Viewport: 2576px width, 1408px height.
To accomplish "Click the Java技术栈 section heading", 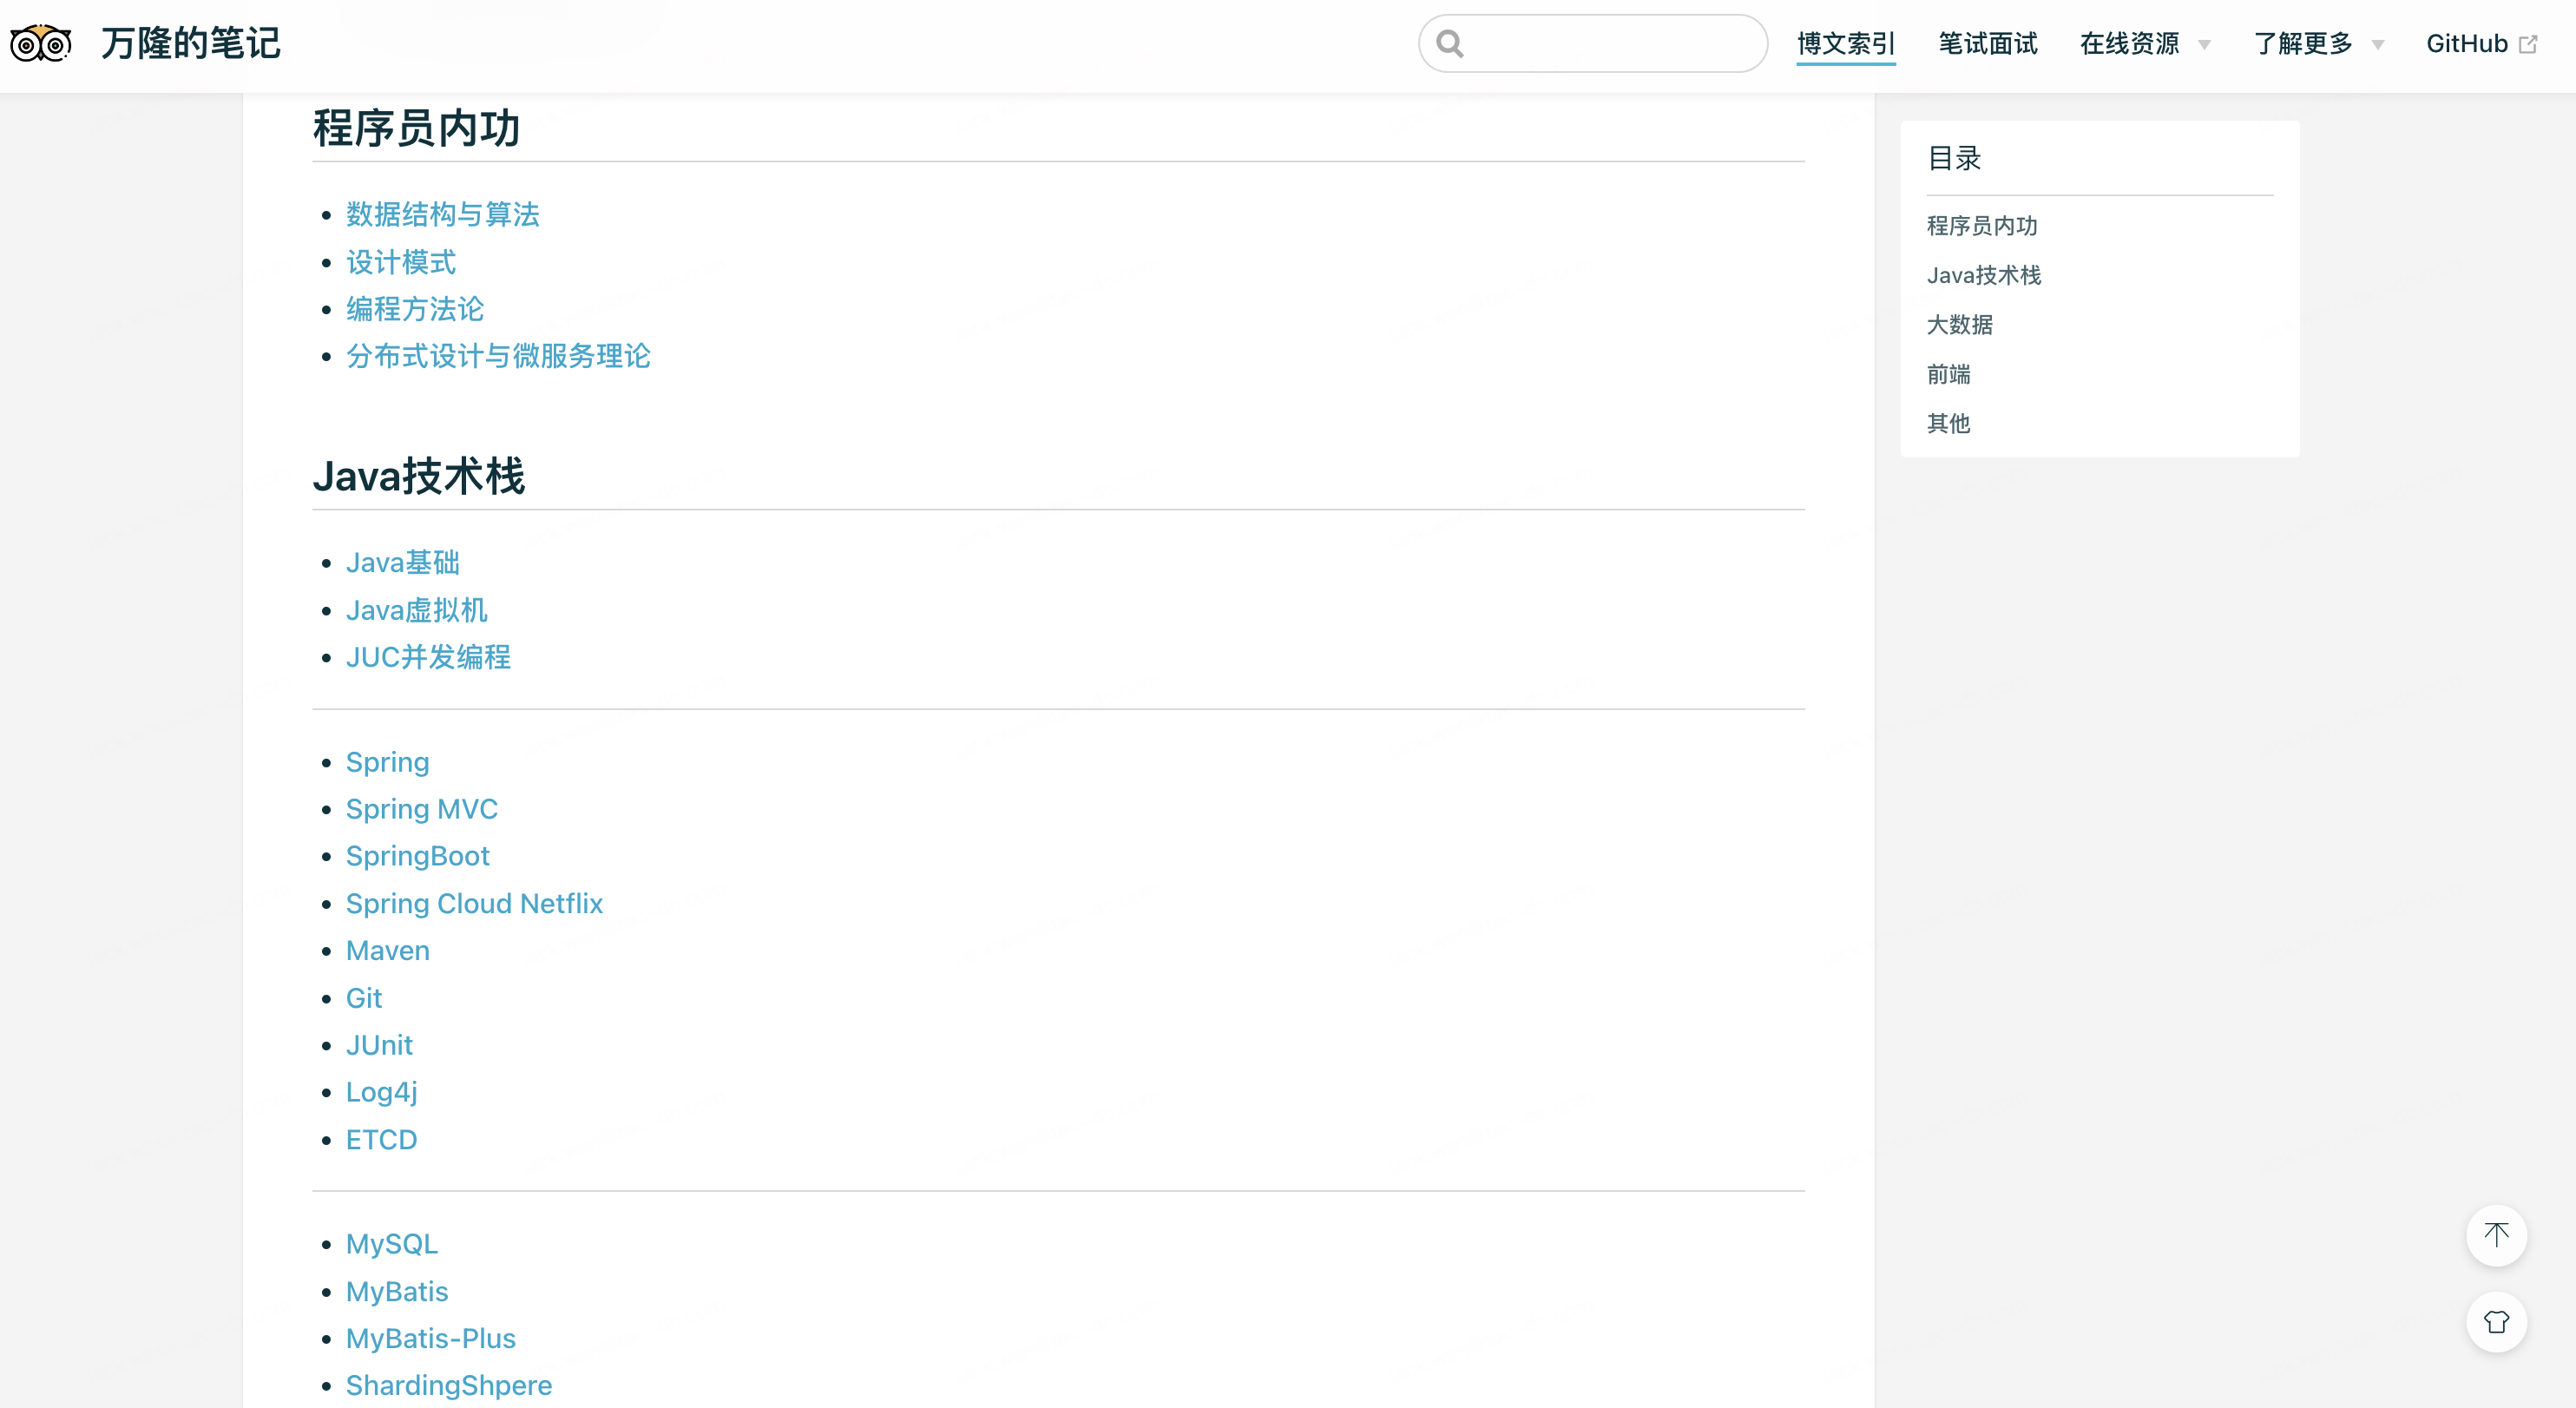I will coord(419,476).
